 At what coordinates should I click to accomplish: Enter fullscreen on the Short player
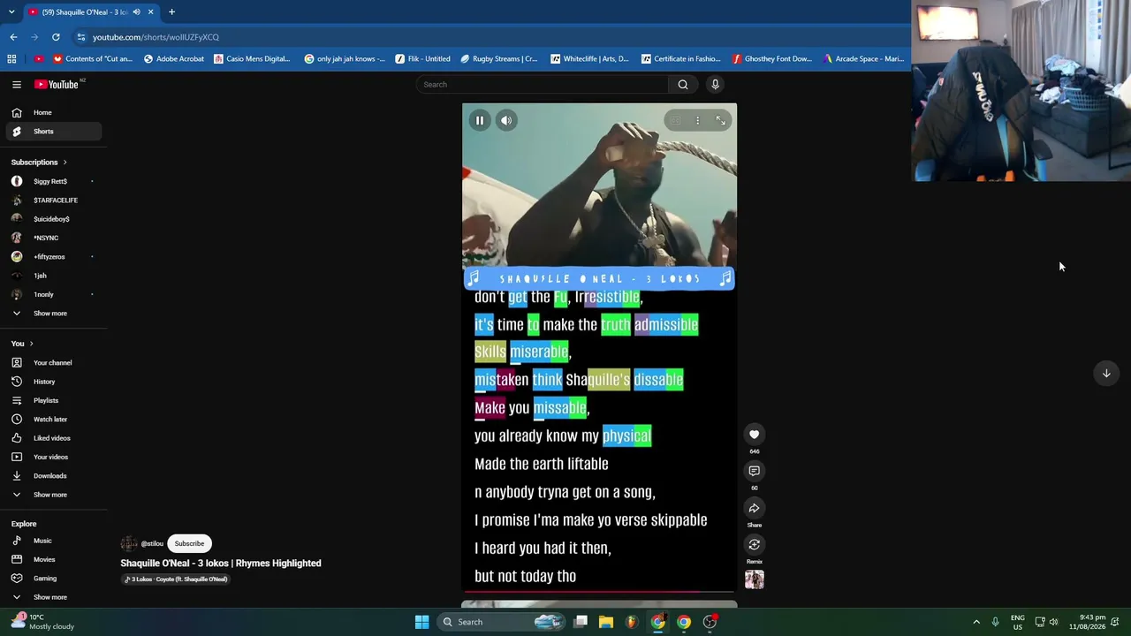point(720,120)
